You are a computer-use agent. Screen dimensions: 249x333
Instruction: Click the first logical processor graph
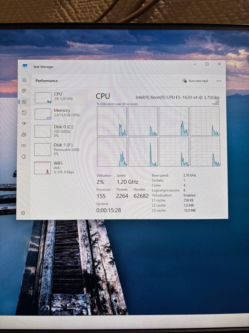(112, 121)
